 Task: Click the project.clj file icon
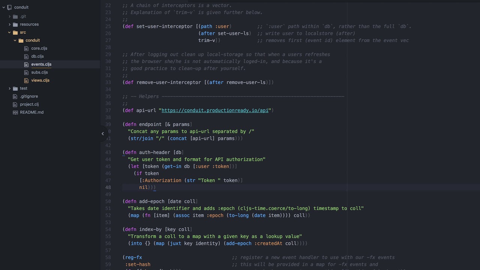(15, 104)
